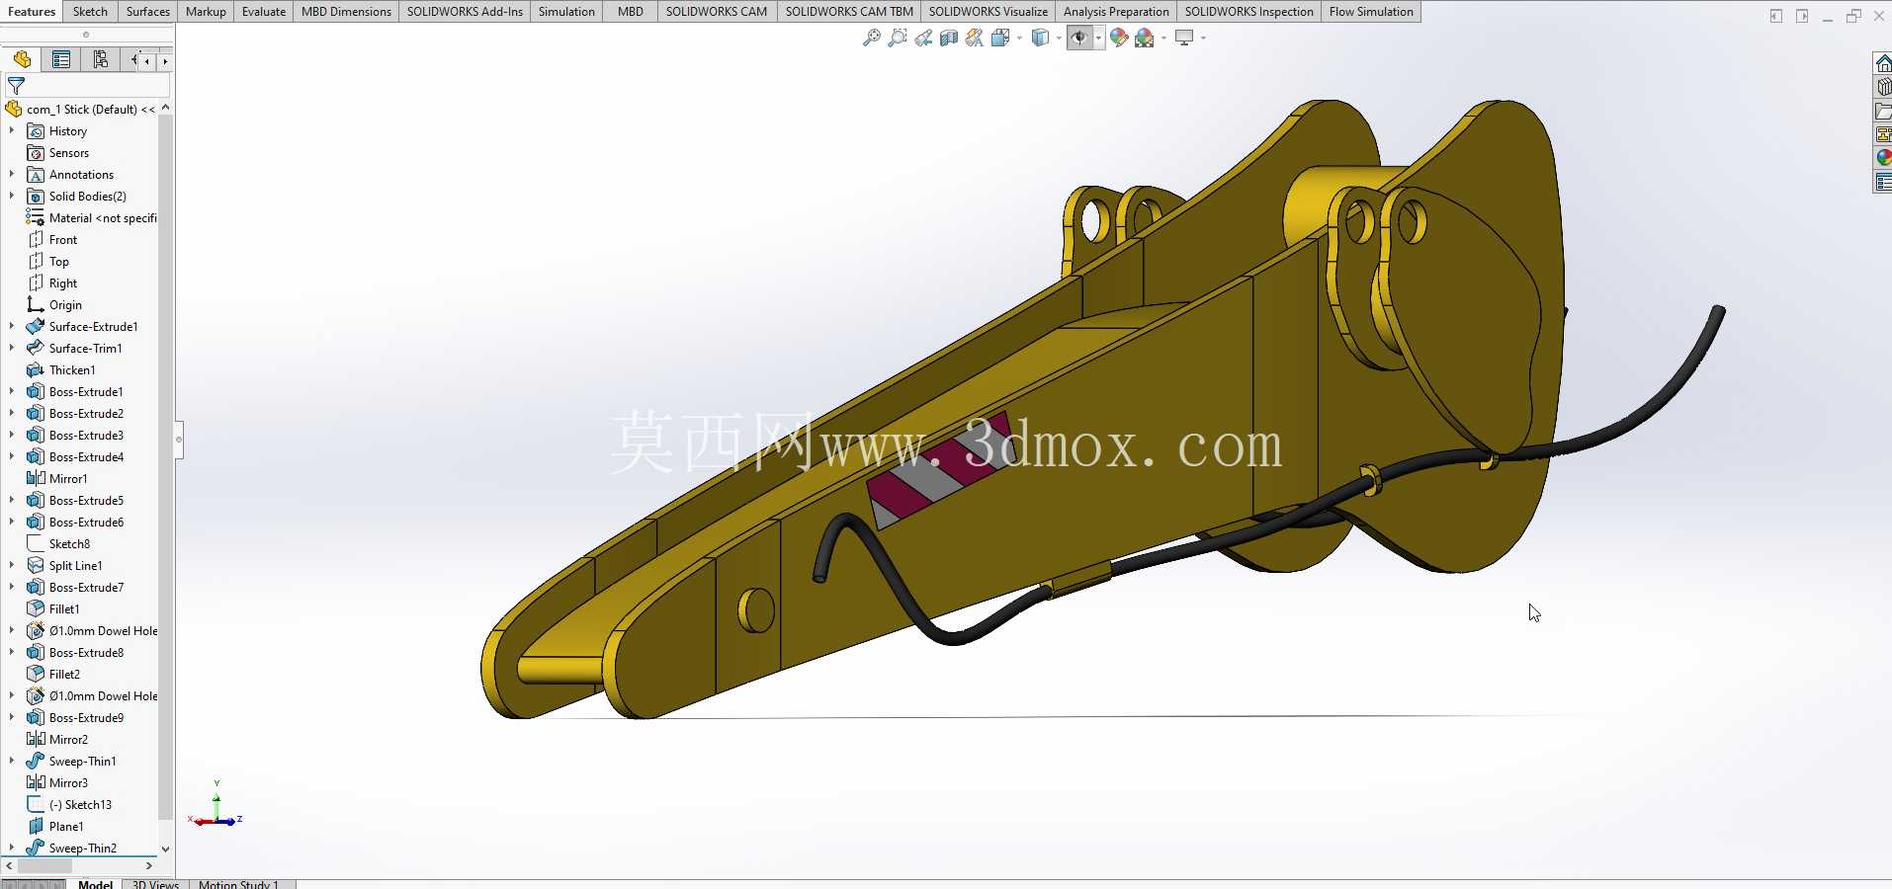Viewport: 1892px width, 889px height.
Task: Toggle the Section View tool
Action: point(949,38)
